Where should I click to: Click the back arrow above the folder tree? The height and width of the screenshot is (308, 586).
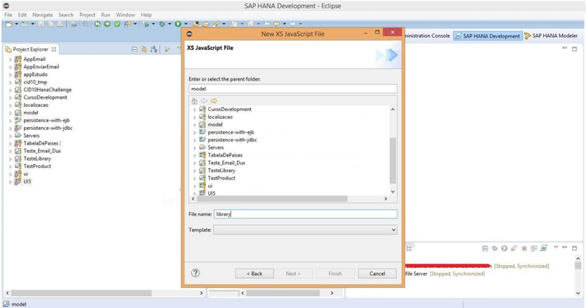tap(204, 101)
